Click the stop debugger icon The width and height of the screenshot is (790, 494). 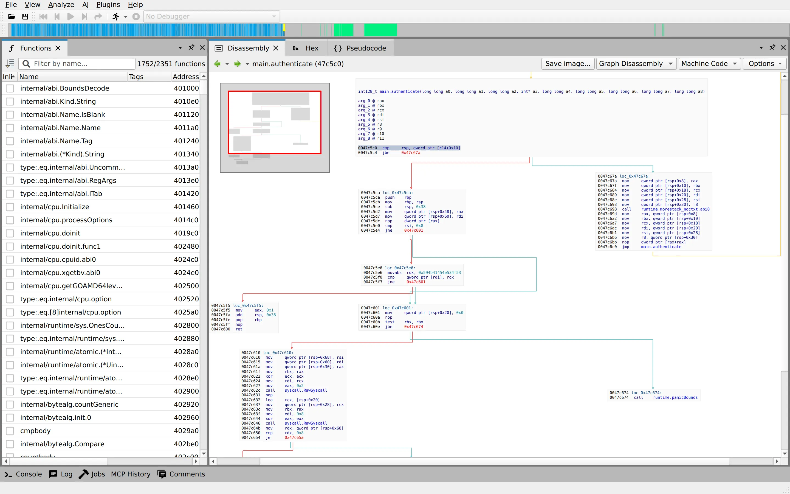(136, 16)
